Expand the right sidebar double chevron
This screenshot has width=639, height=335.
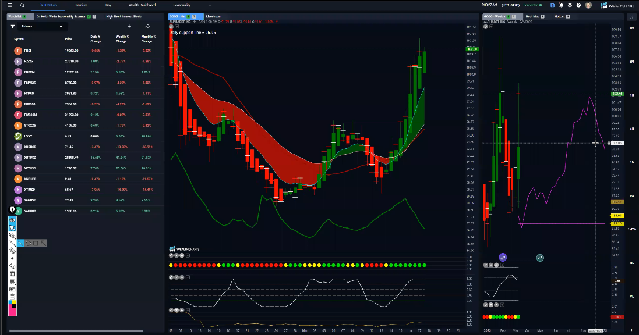point(631,17)
